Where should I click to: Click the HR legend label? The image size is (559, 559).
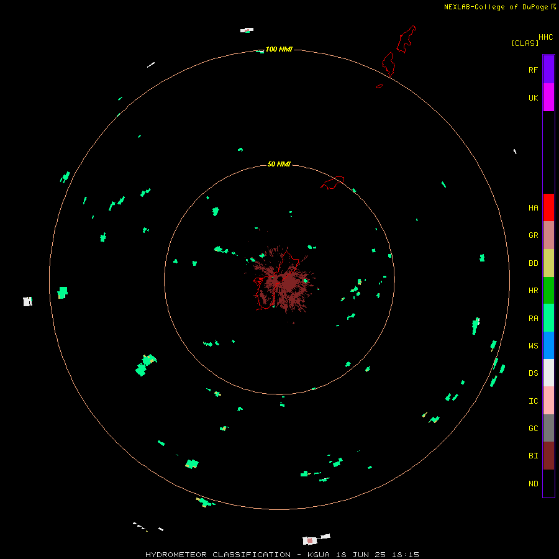(x=533, y=291)
